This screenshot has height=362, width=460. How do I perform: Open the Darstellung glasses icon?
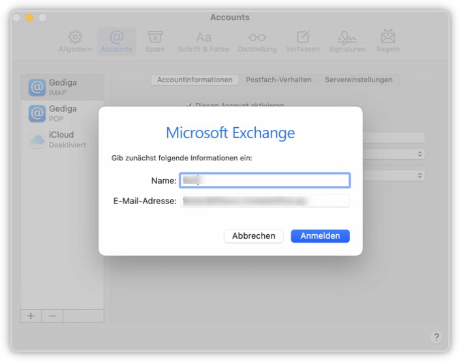click(257, 41)
